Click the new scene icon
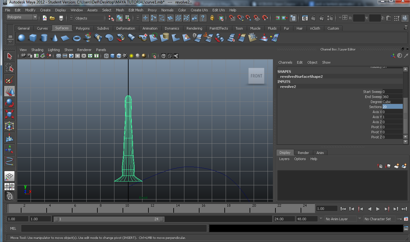The height and width of the screenshot is (242, 410). (x=45, y=18)
